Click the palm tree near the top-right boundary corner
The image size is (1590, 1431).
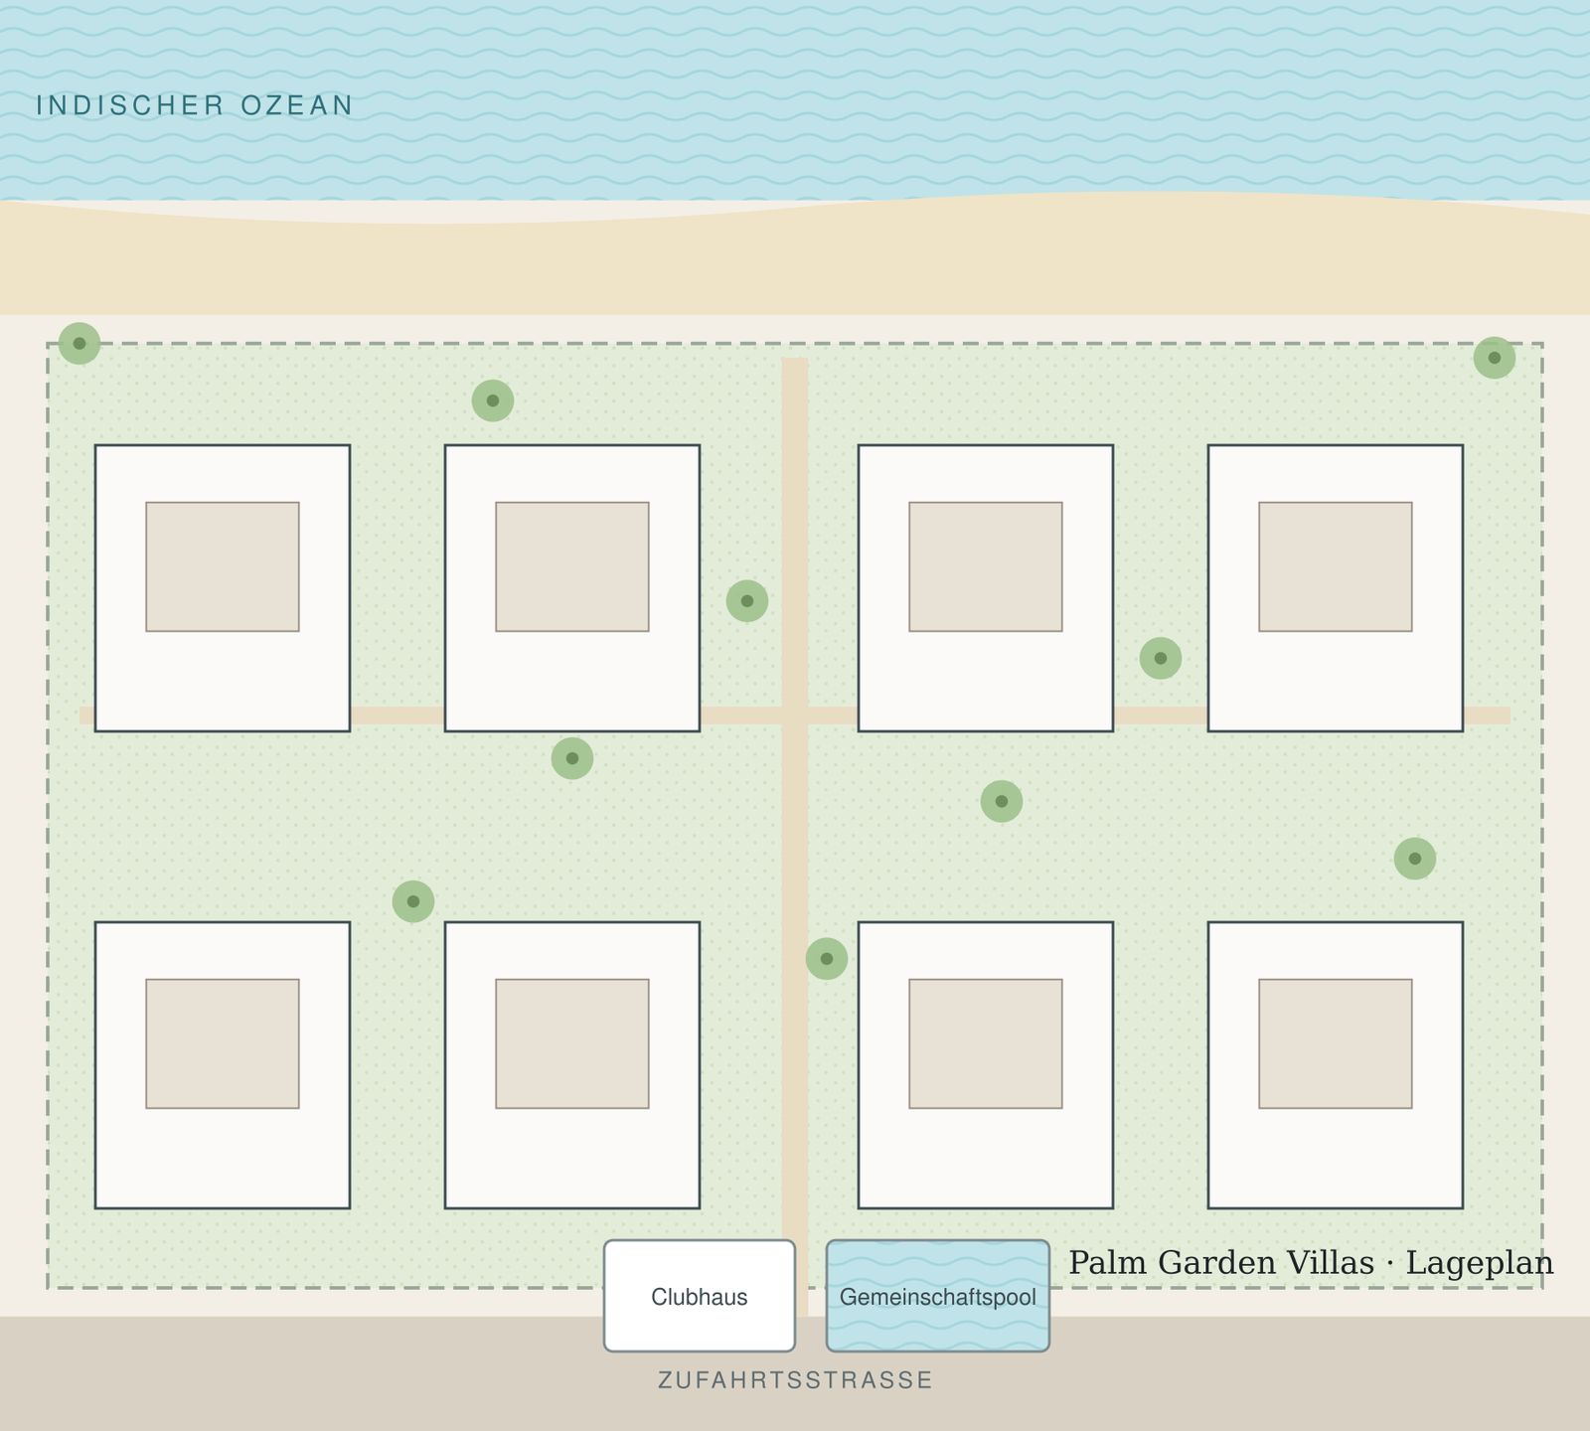click(x=1495, y=358)
